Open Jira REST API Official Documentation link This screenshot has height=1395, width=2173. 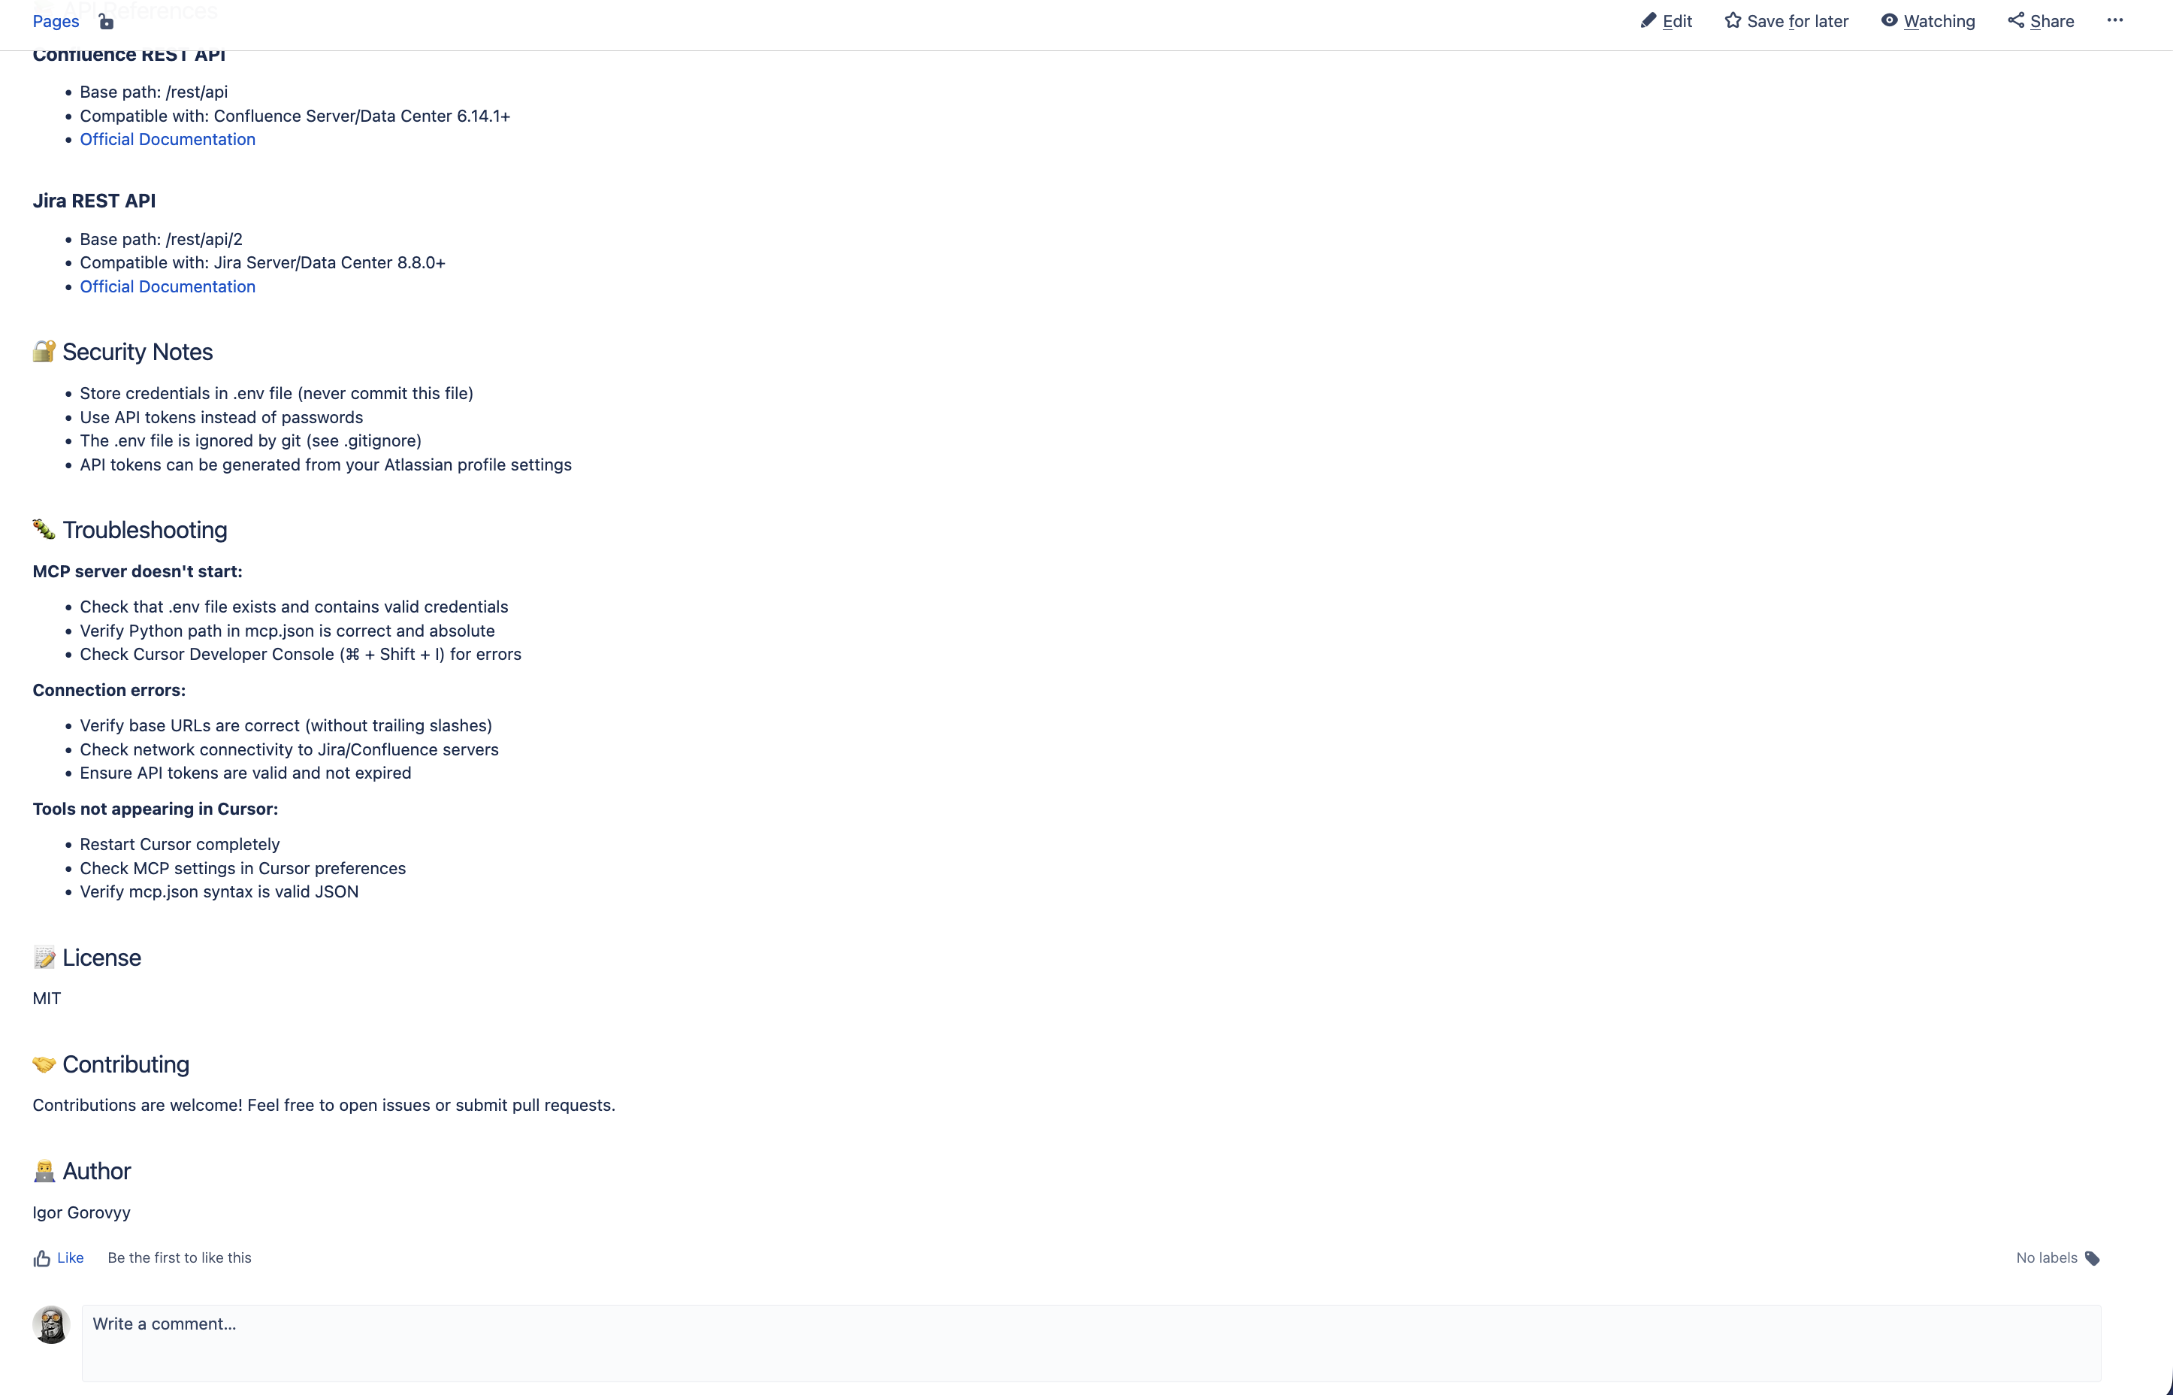tap(168, 286)
